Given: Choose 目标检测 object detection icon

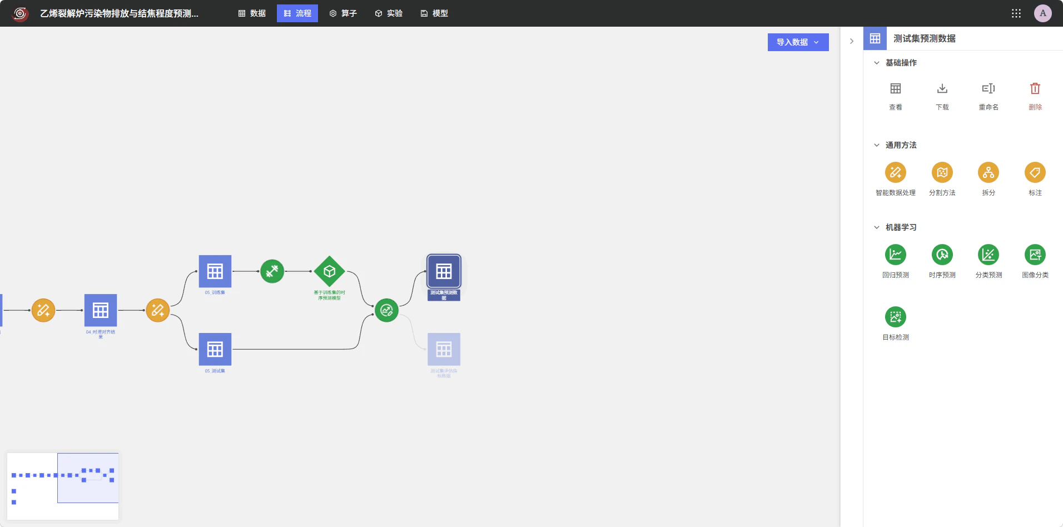Looking at the screenshot, I should [x=895, y=317].
